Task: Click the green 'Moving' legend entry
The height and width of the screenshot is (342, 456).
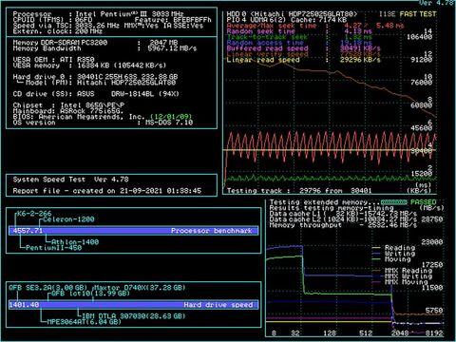Action: [391, 259]
